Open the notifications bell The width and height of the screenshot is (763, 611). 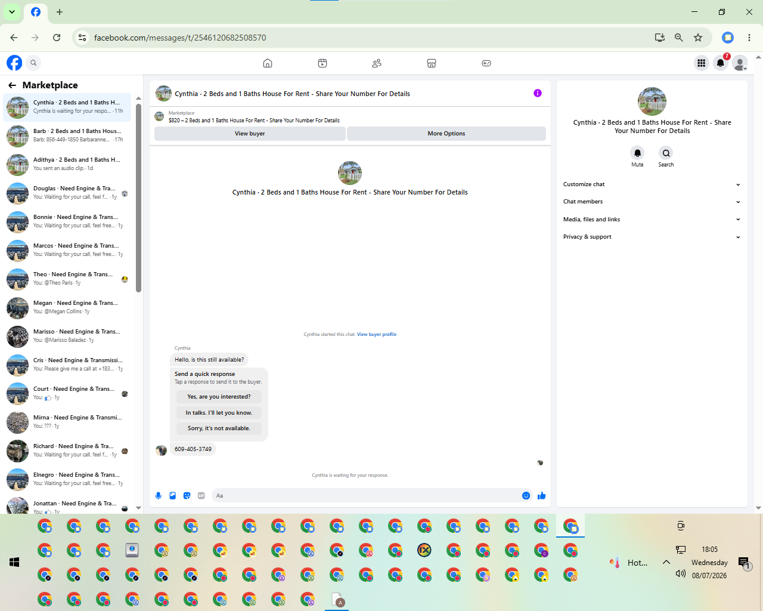(721, 63)
